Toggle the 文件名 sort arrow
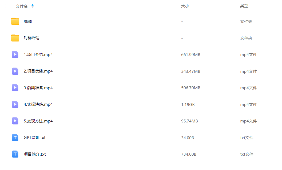The width and height of the screenshot is (282, 170). coord(33,6)
